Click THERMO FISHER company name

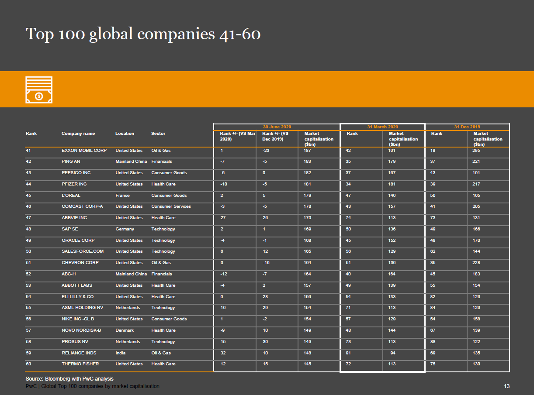(x=80, y=364)
